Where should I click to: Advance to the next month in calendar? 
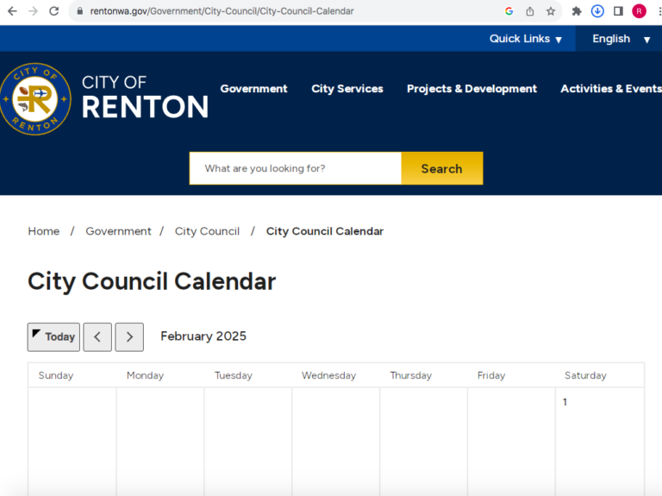[x=129, y=337]
